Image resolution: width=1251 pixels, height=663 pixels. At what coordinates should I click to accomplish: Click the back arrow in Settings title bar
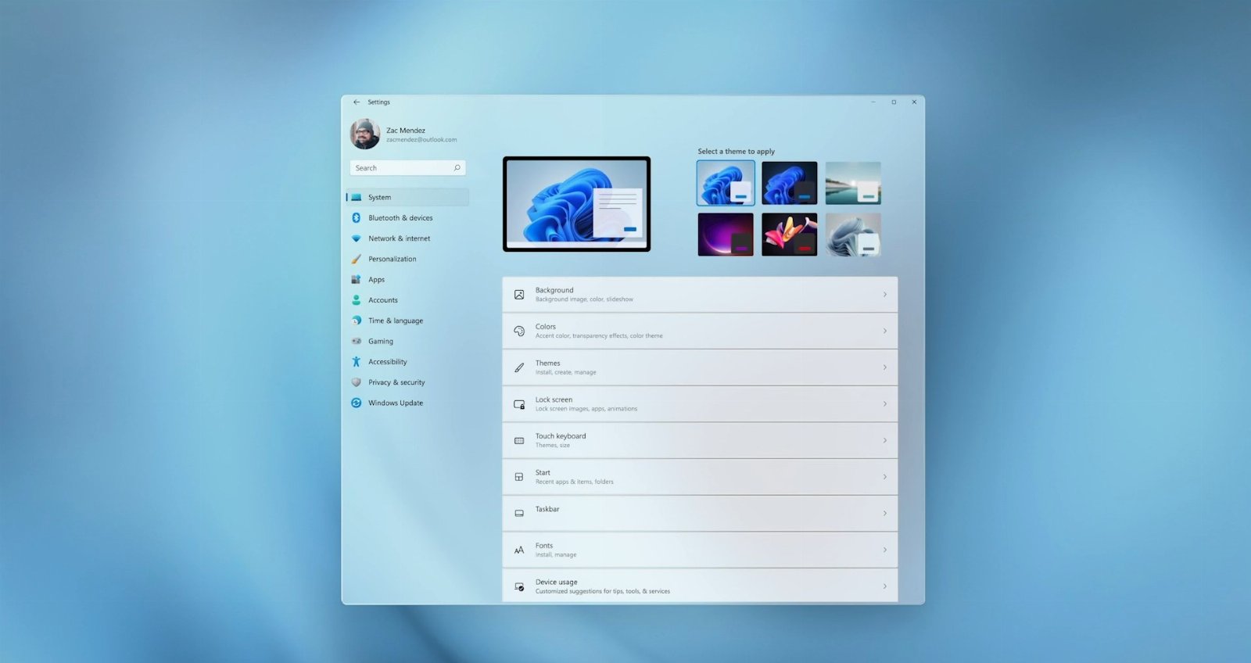coord(357,102)
